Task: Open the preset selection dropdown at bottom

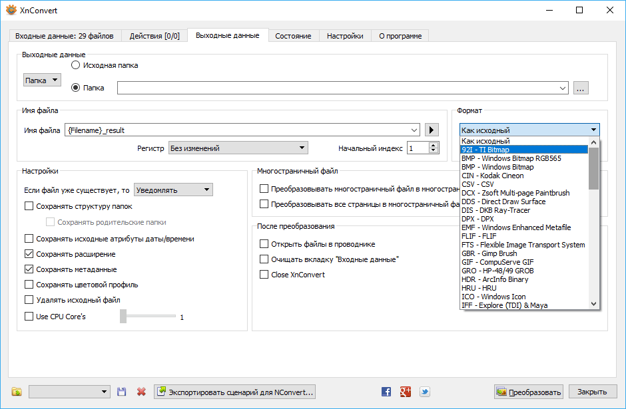Action: coord(69,392)
